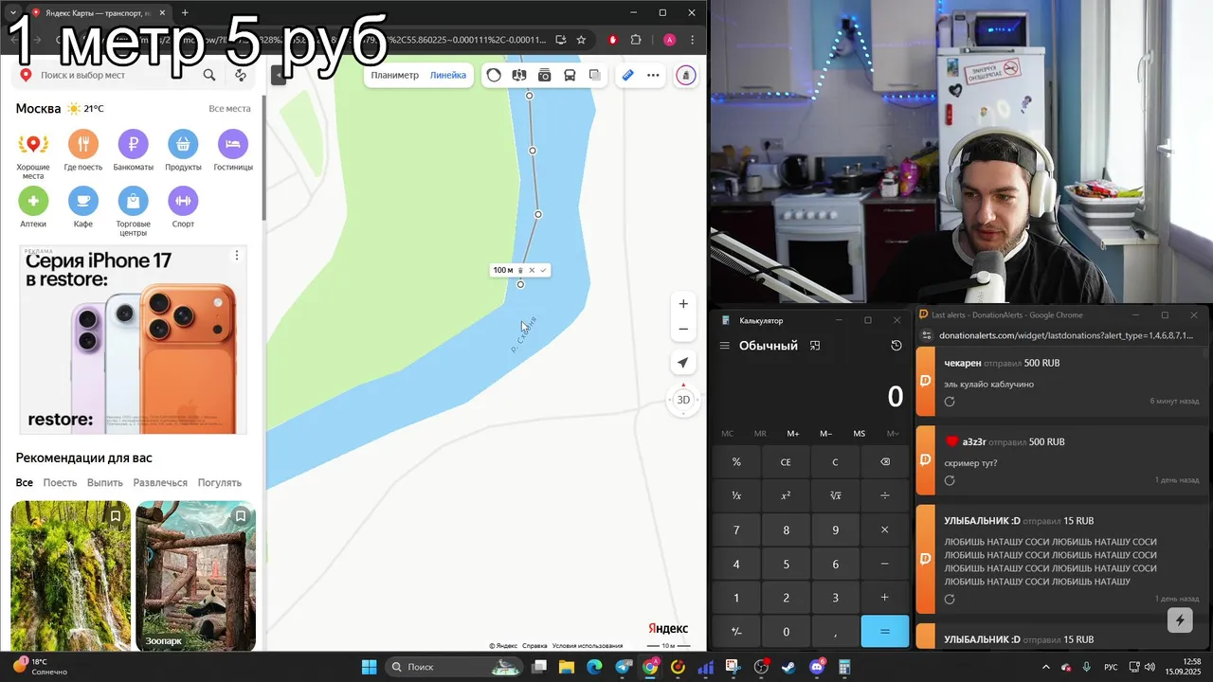This screenshot has width=1213, height=682.
Task: Close the 100 м ruler label with X
Action: [532, 270]
